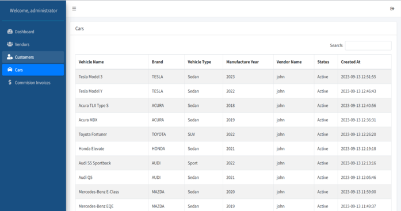
Task: Go to the Vendors page
Action: coord(33,44)
